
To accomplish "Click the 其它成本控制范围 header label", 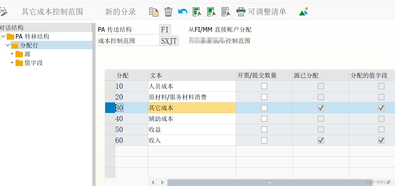I will pyautogui.click(x=52, y=11).
